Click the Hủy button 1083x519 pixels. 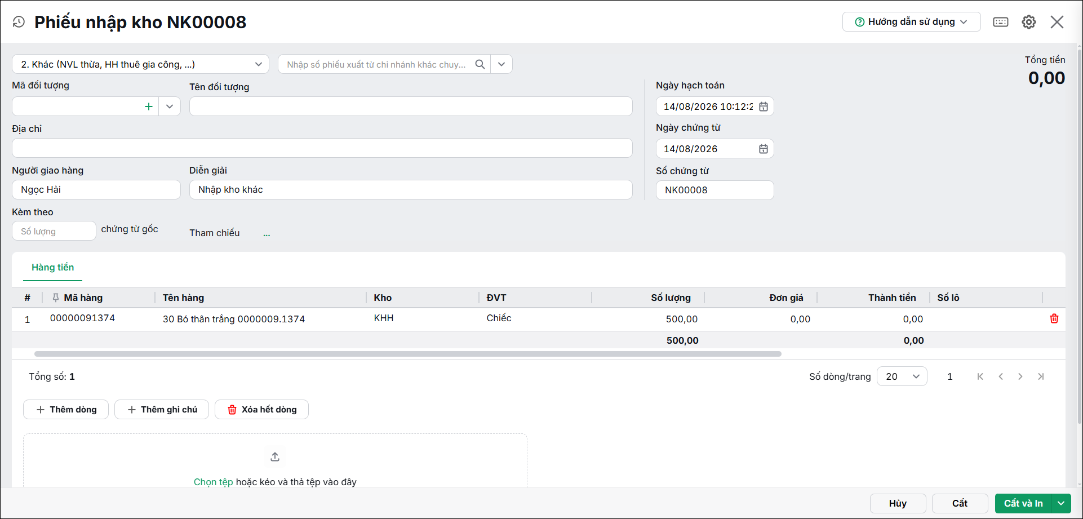point(898,503)
